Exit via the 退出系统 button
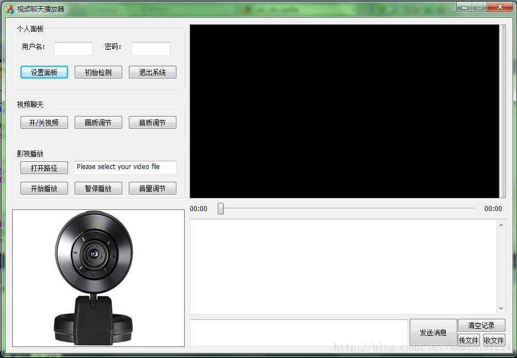This screenshot has width=517, height=358. coord(152,72)
